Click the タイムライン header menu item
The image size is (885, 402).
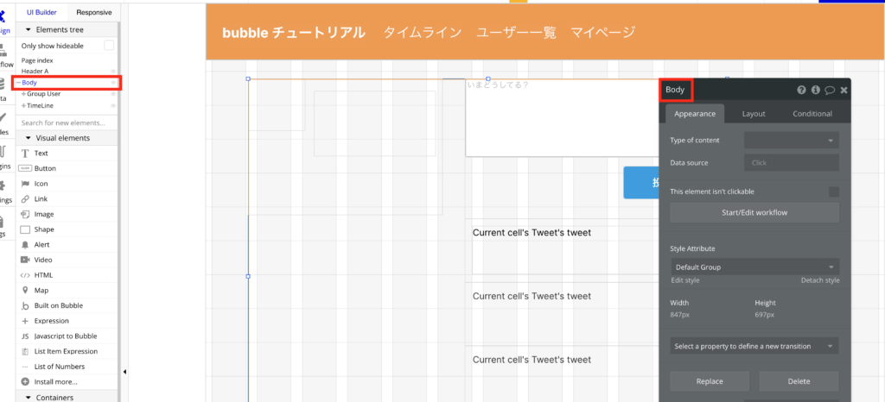[x=422, y=33]
